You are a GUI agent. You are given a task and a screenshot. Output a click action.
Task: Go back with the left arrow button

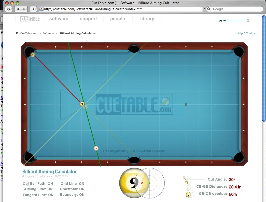coord(18,9)
